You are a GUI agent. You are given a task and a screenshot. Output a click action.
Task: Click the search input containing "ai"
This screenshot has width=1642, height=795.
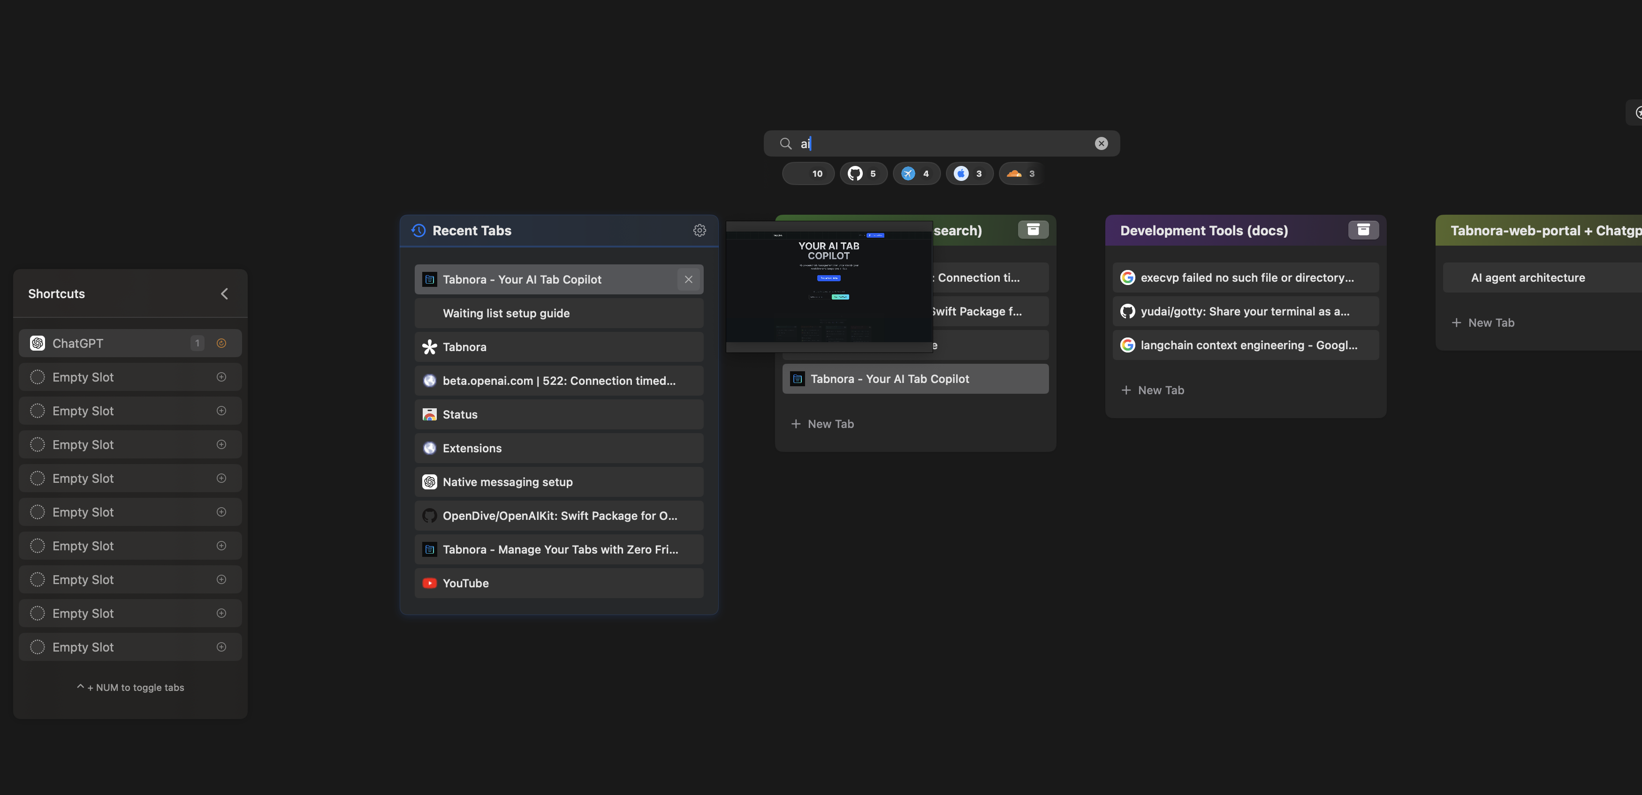[x=942, y=143]
